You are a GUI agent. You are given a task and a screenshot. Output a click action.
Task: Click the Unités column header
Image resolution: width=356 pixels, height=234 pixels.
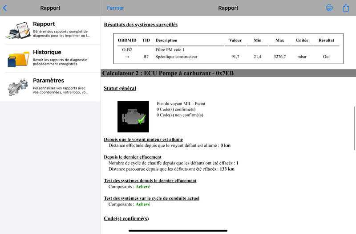[x=302, y=40]
